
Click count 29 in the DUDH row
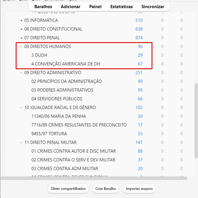coord(140,55)
